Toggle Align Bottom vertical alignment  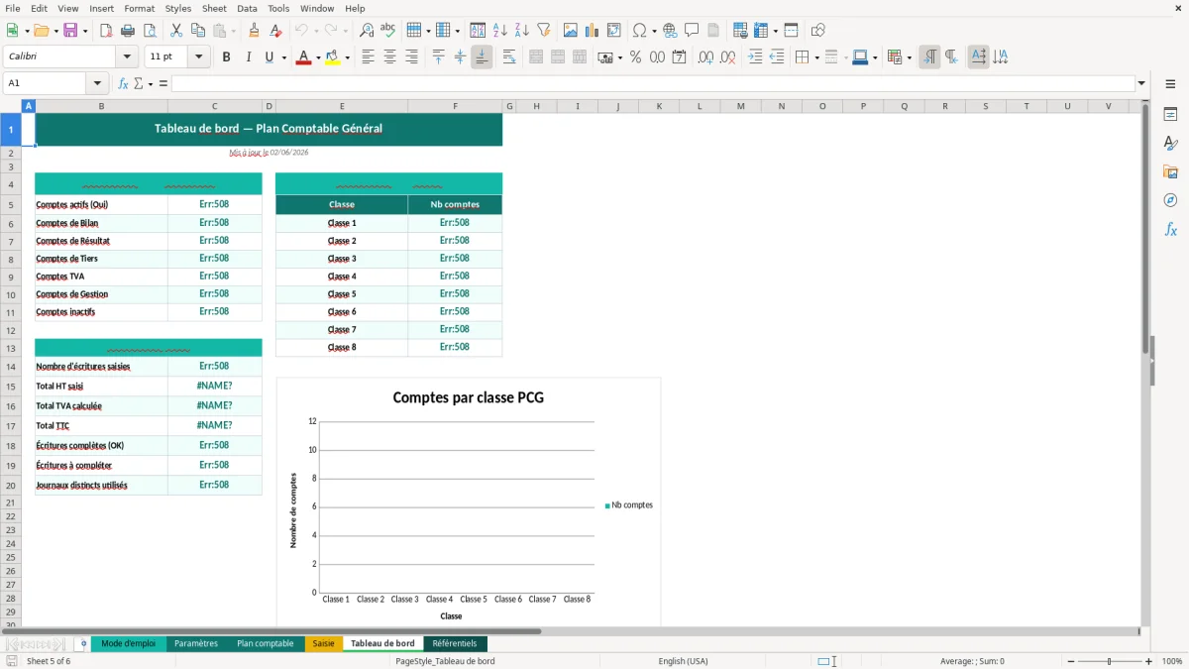(482, 57)
